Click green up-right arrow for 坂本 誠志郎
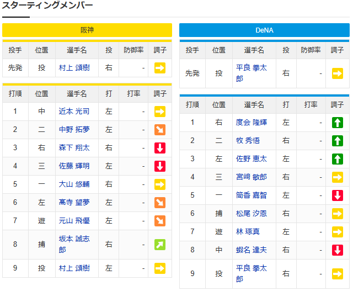Image resolution: width=353 pixels, height=291 pixels. click(160, 245)
